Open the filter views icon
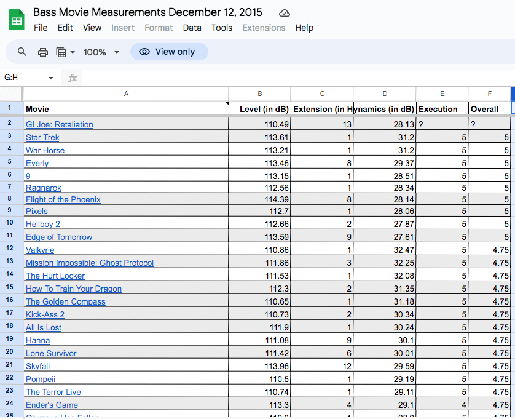The height and width of the screenshot is (419, 515). (61, 52)
